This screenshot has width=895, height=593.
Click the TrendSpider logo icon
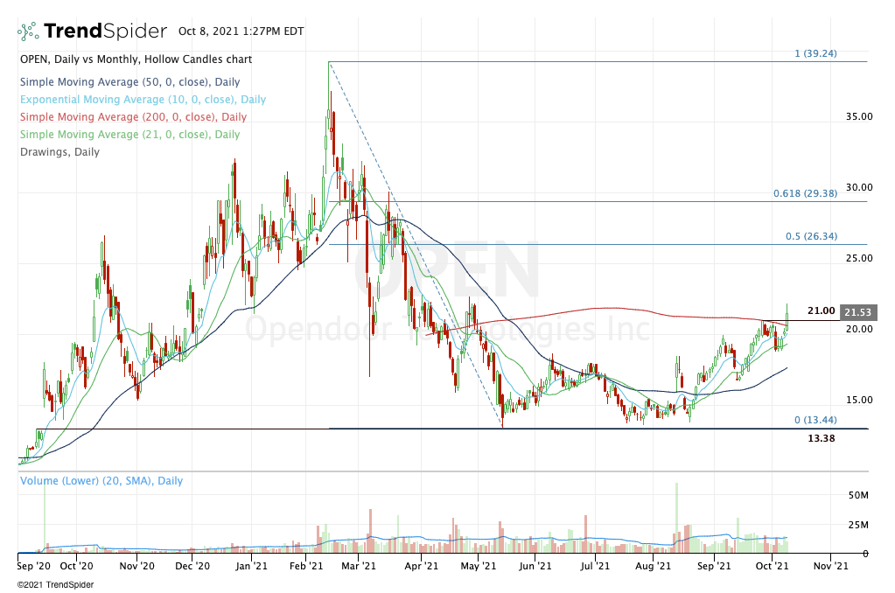click(x=28, y=31)
